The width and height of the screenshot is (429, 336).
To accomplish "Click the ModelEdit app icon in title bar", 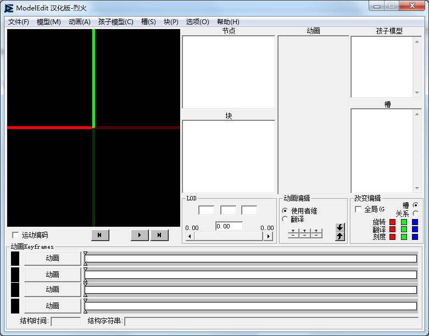I will (x=9, y=8).
